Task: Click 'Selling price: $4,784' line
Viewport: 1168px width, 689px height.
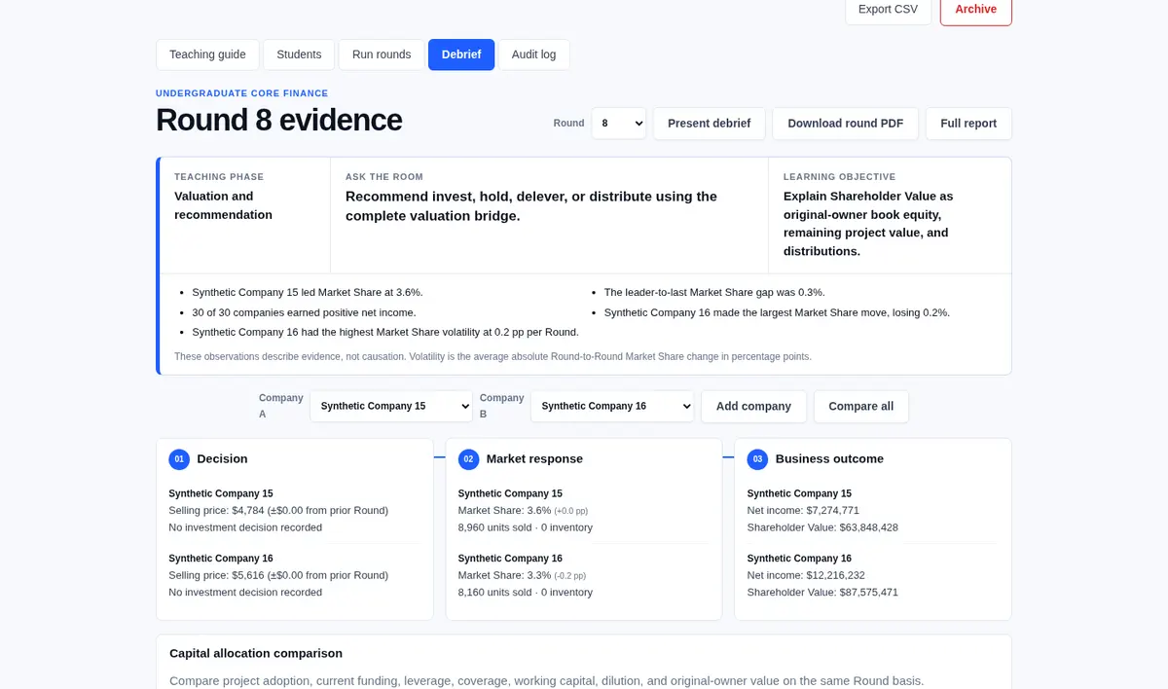Action: coord(278,511)
